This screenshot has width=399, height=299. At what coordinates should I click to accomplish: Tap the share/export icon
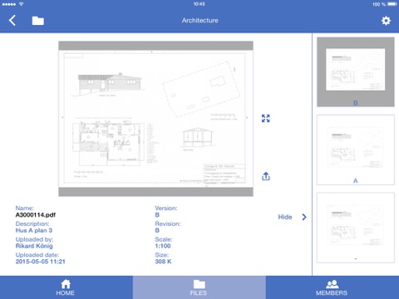(266, 176)
